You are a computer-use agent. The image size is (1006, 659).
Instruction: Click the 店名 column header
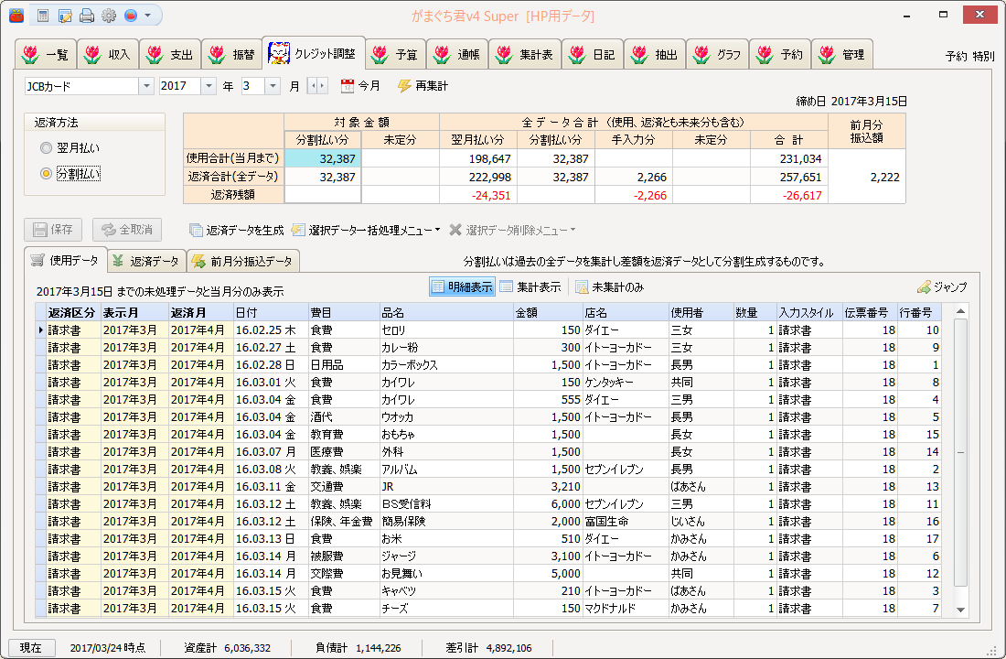coord(625,313)
